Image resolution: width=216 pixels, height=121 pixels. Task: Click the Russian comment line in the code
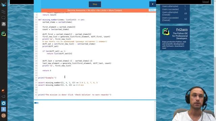pyautogui.click(x=75, y=41)
